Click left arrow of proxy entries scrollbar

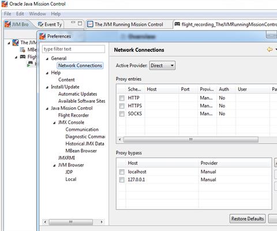120,139
